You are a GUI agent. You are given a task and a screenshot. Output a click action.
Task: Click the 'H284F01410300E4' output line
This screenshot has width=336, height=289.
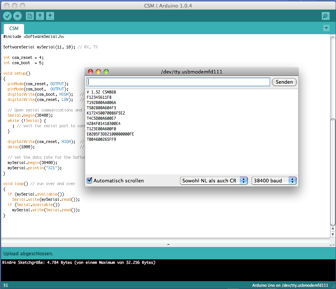point(104,123)
